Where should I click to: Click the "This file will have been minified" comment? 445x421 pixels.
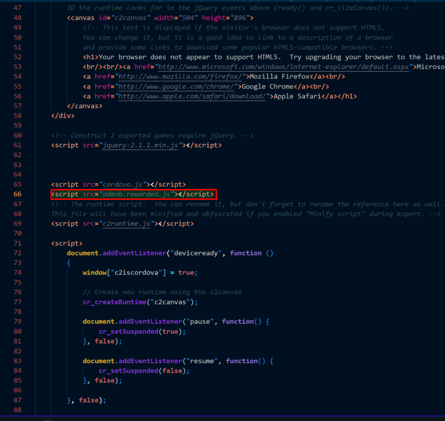click(245, 214)
